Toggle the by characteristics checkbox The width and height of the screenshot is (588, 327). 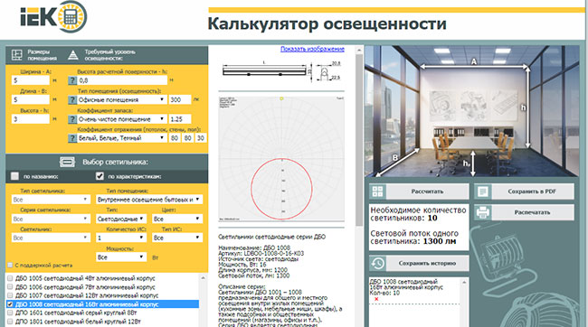[100, 176]
